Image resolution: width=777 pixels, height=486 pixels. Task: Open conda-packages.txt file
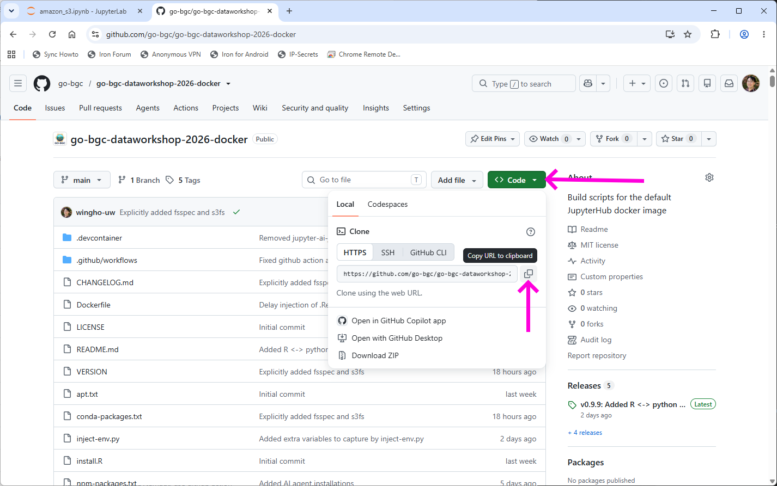[x=109, y=416]
